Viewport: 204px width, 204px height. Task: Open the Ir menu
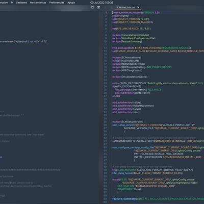pyautogui.click(x=12, y=3)
